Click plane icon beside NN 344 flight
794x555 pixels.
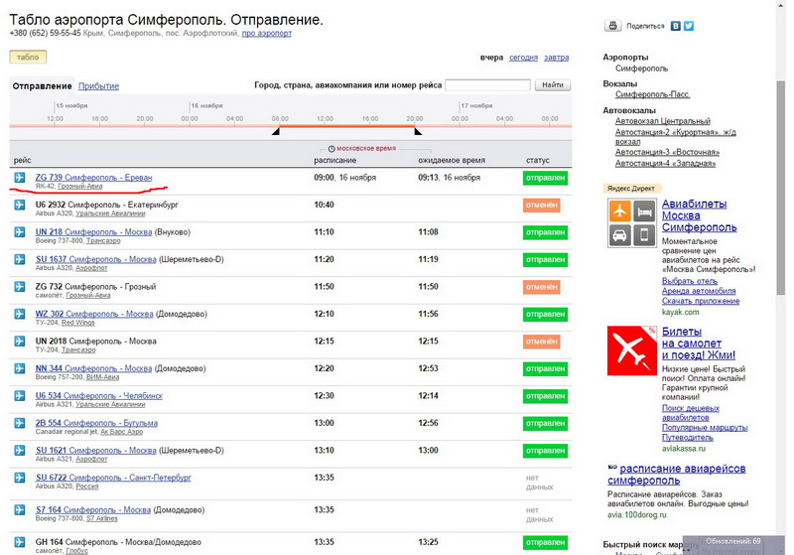pyautogui.click(x=20, y=368)
